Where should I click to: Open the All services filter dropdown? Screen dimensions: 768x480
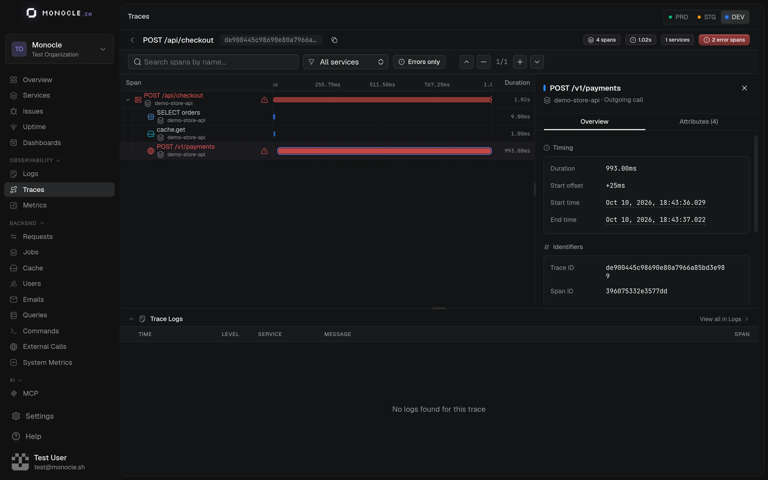[345, 62]
